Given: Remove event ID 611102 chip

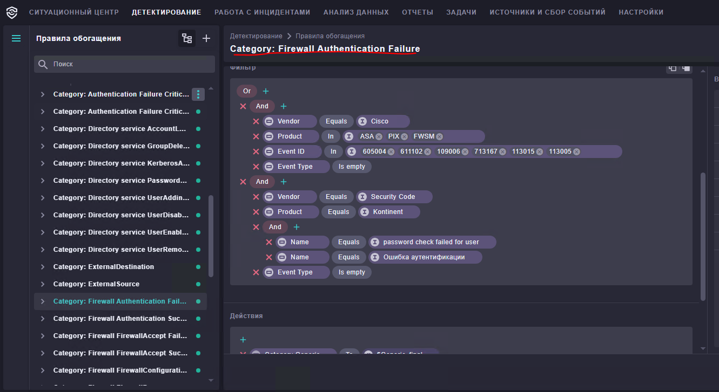Looking at the screenshot, I should pyautogui.click(x=428, y=152).
